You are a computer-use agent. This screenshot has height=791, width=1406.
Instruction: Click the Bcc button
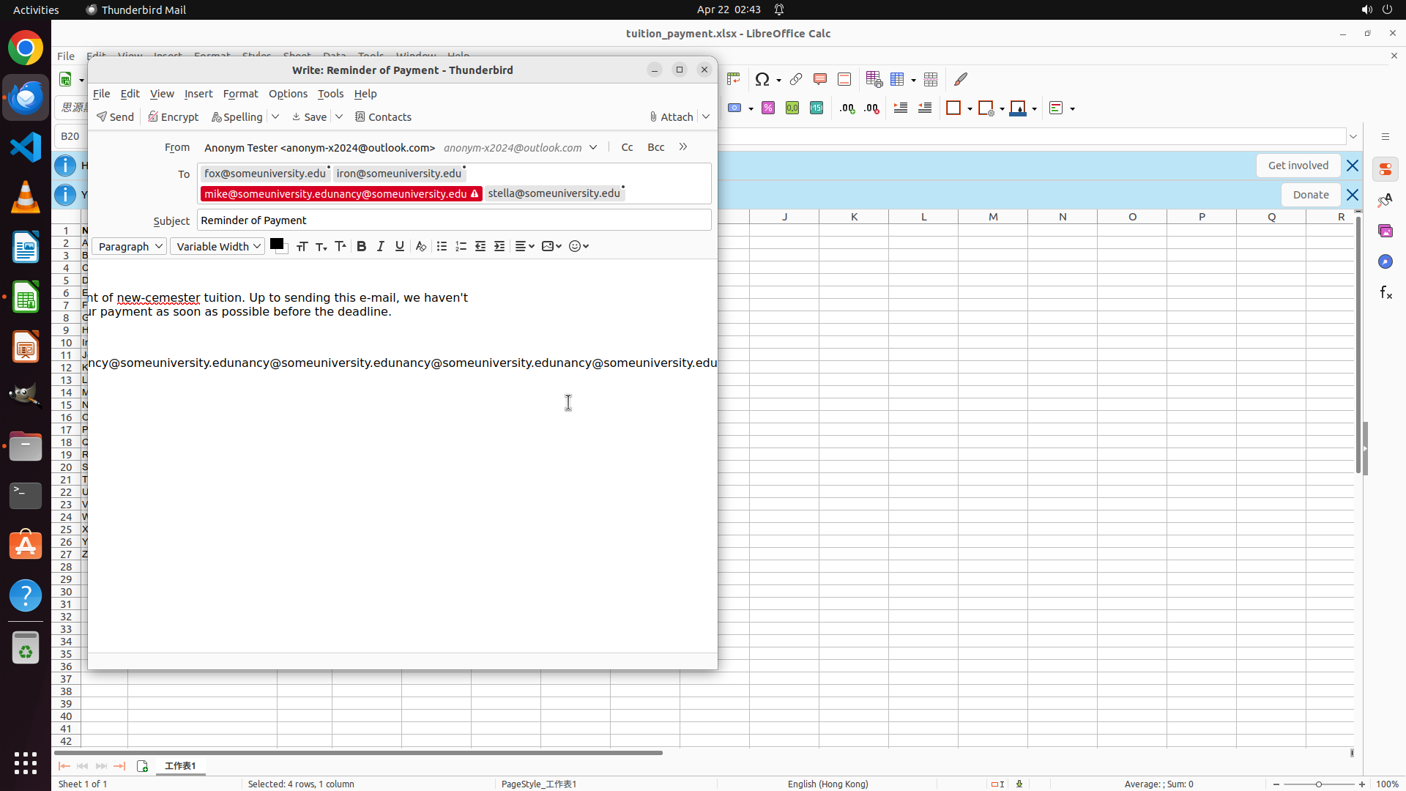click(x=655, y=147)
